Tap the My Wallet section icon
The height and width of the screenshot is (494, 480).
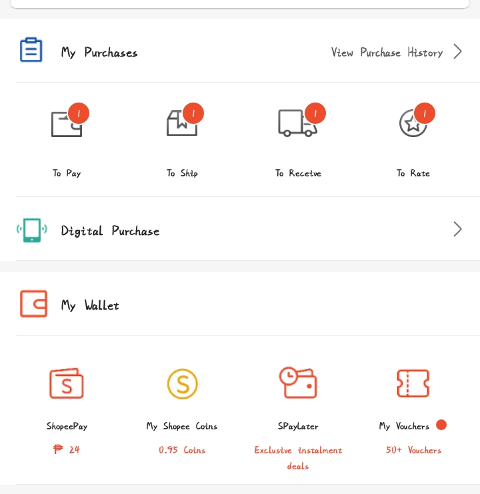[x=34, y=304]
